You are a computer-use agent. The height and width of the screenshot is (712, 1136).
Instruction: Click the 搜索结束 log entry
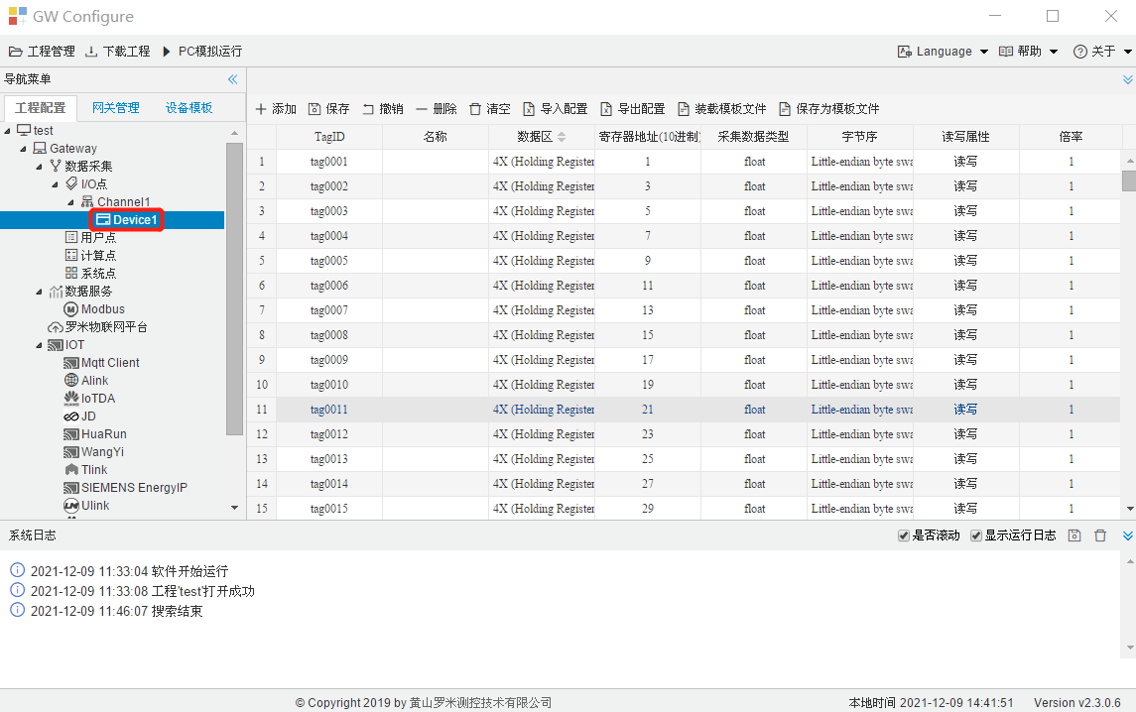pyautogui.click(x=117, y=611)
